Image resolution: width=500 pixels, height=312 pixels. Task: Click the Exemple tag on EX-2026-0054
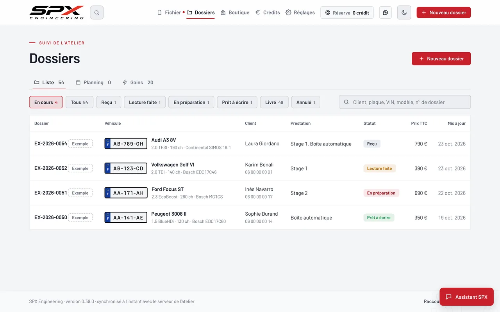pyautogui.click(x=80, y=144)
